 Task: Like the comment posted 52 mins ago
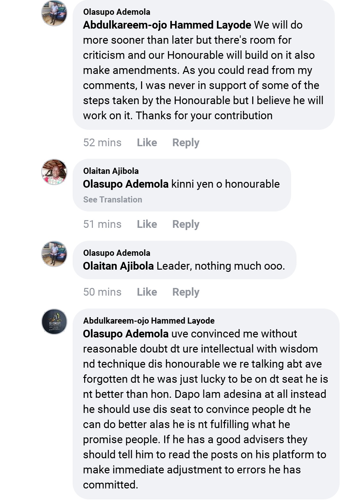coord(147,143)
